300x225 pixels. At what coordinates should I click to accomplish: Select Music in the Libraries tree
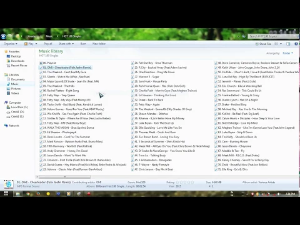14,84
